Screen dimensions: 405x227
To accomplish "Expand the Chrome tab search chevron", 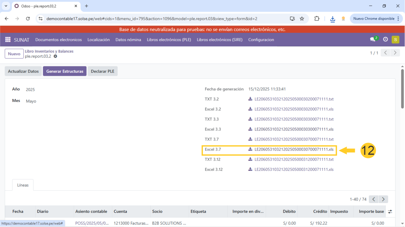I will click(6, 6).
